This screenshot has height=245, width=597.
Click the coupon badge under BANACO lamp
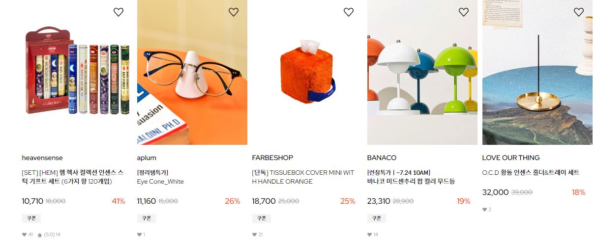(x=377, y=218)
